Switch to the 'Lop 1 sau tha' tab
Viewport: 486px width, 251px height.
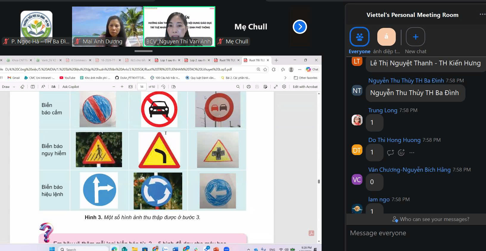(168, 60)
